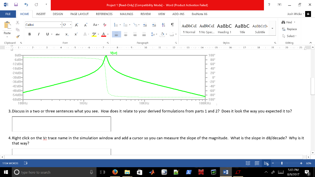The height and width of the screenshot is (177, 315).
Task: Open the font size dropdown
Action: pyautogui.click(x=70, y=24)
